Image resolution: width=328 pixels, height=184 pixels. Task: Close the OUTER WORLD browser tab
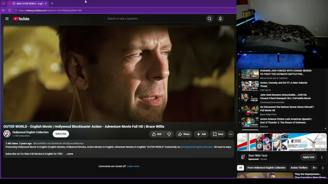coord(46,4)
